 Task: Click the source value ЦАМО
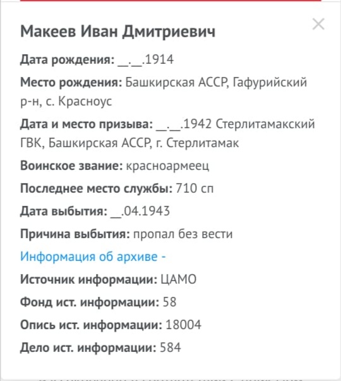[x=179, y=279]
